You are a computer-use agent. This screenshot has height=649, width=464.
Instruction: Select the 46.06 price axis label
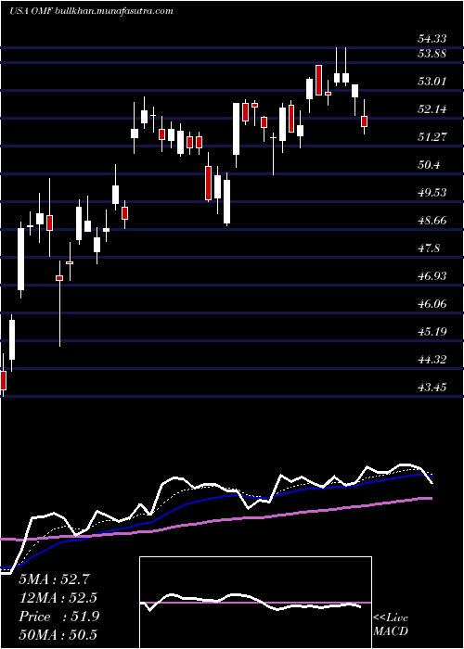coord(432,304)
